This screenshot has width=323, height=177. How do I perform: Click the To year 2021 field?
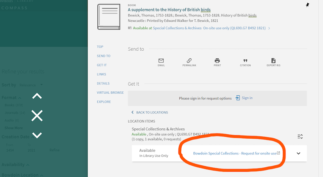click(x=31, y=150)
